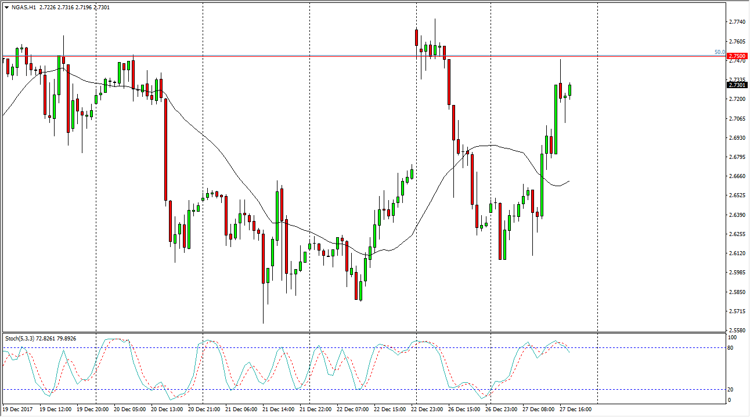Click the rightmost green candle on chart

click(x=570, y=90)
